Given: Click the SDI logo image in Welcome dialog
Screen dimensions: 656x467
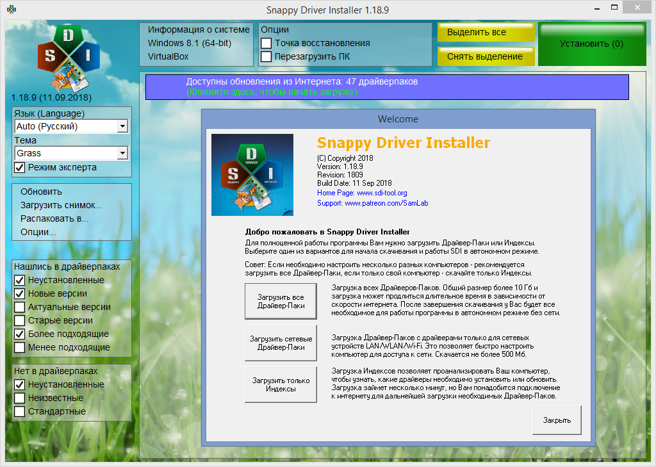Looking at the screenshot, I should coord(252,175).
